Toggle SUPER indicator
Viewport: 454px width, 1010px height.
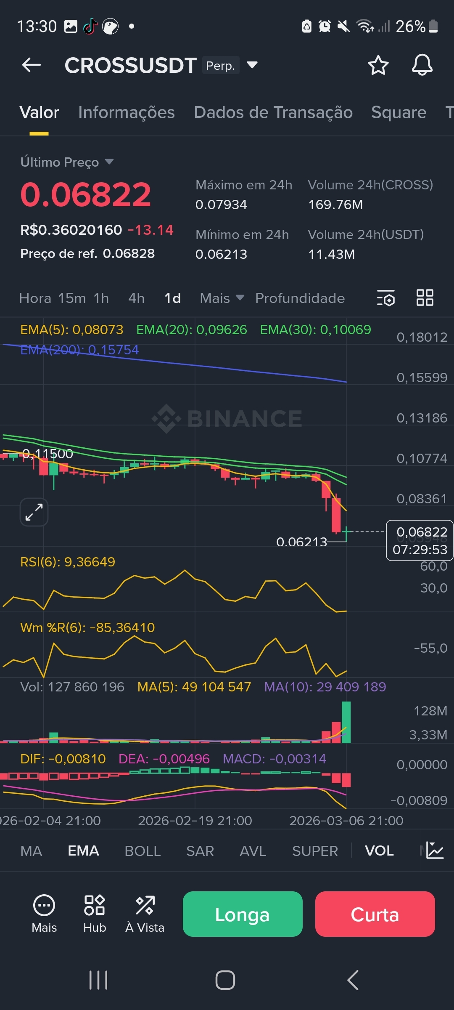[315, 851]
